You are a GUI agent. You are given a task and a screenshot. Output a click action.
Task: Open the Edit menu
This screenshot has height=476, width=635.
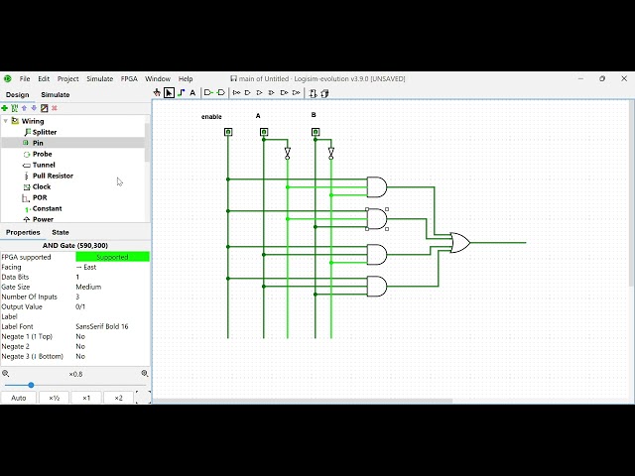point(44,78)
